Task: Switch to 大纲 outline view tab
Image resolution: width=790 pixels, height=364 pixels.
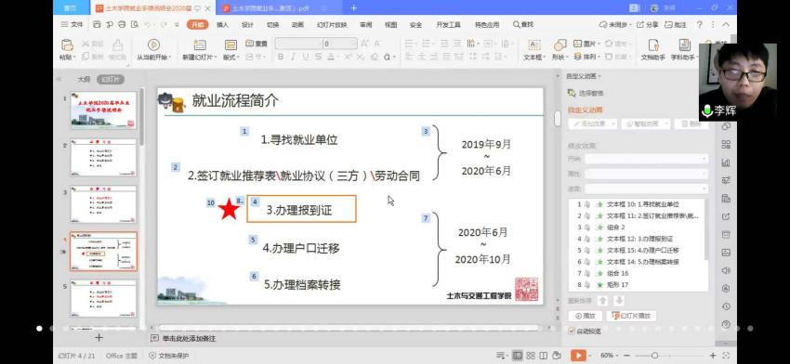Action: coord(84,80)
